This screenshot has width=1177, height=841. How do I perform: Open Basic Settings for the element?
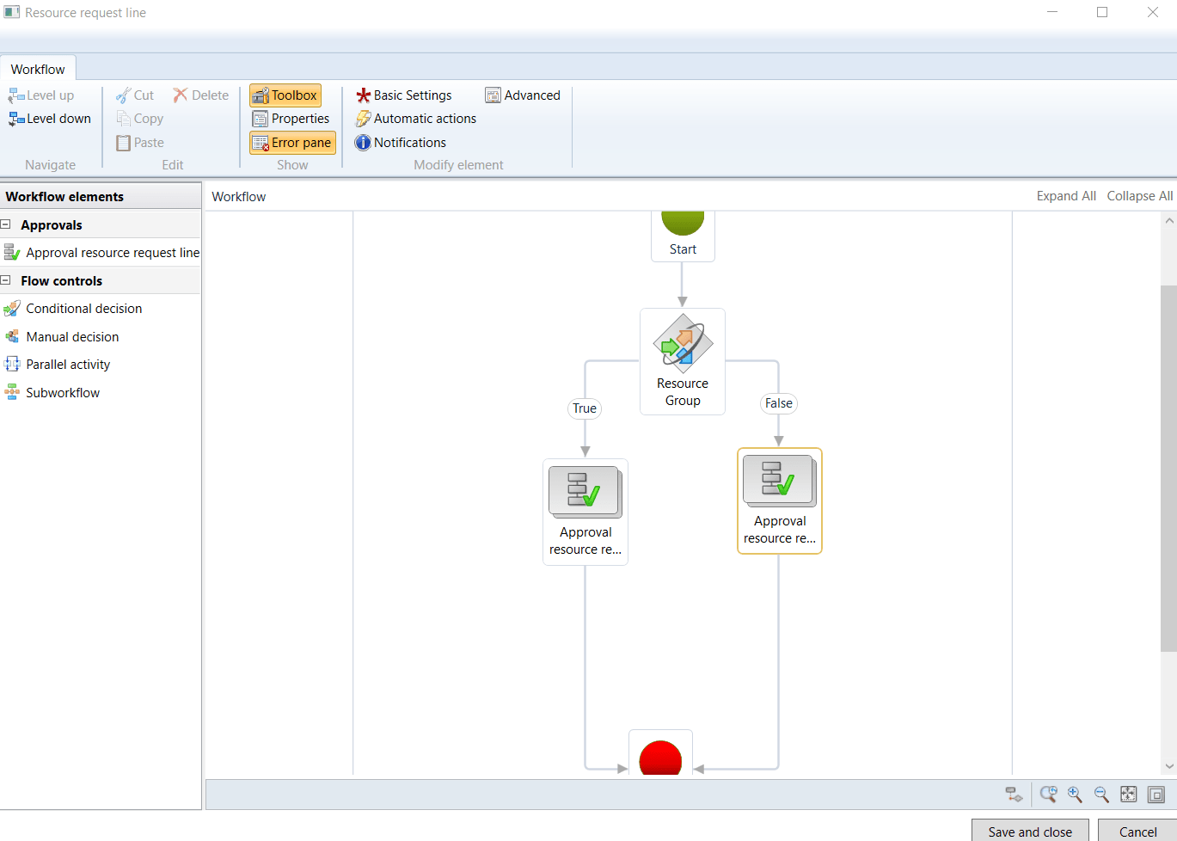click(x=404, y=95)
